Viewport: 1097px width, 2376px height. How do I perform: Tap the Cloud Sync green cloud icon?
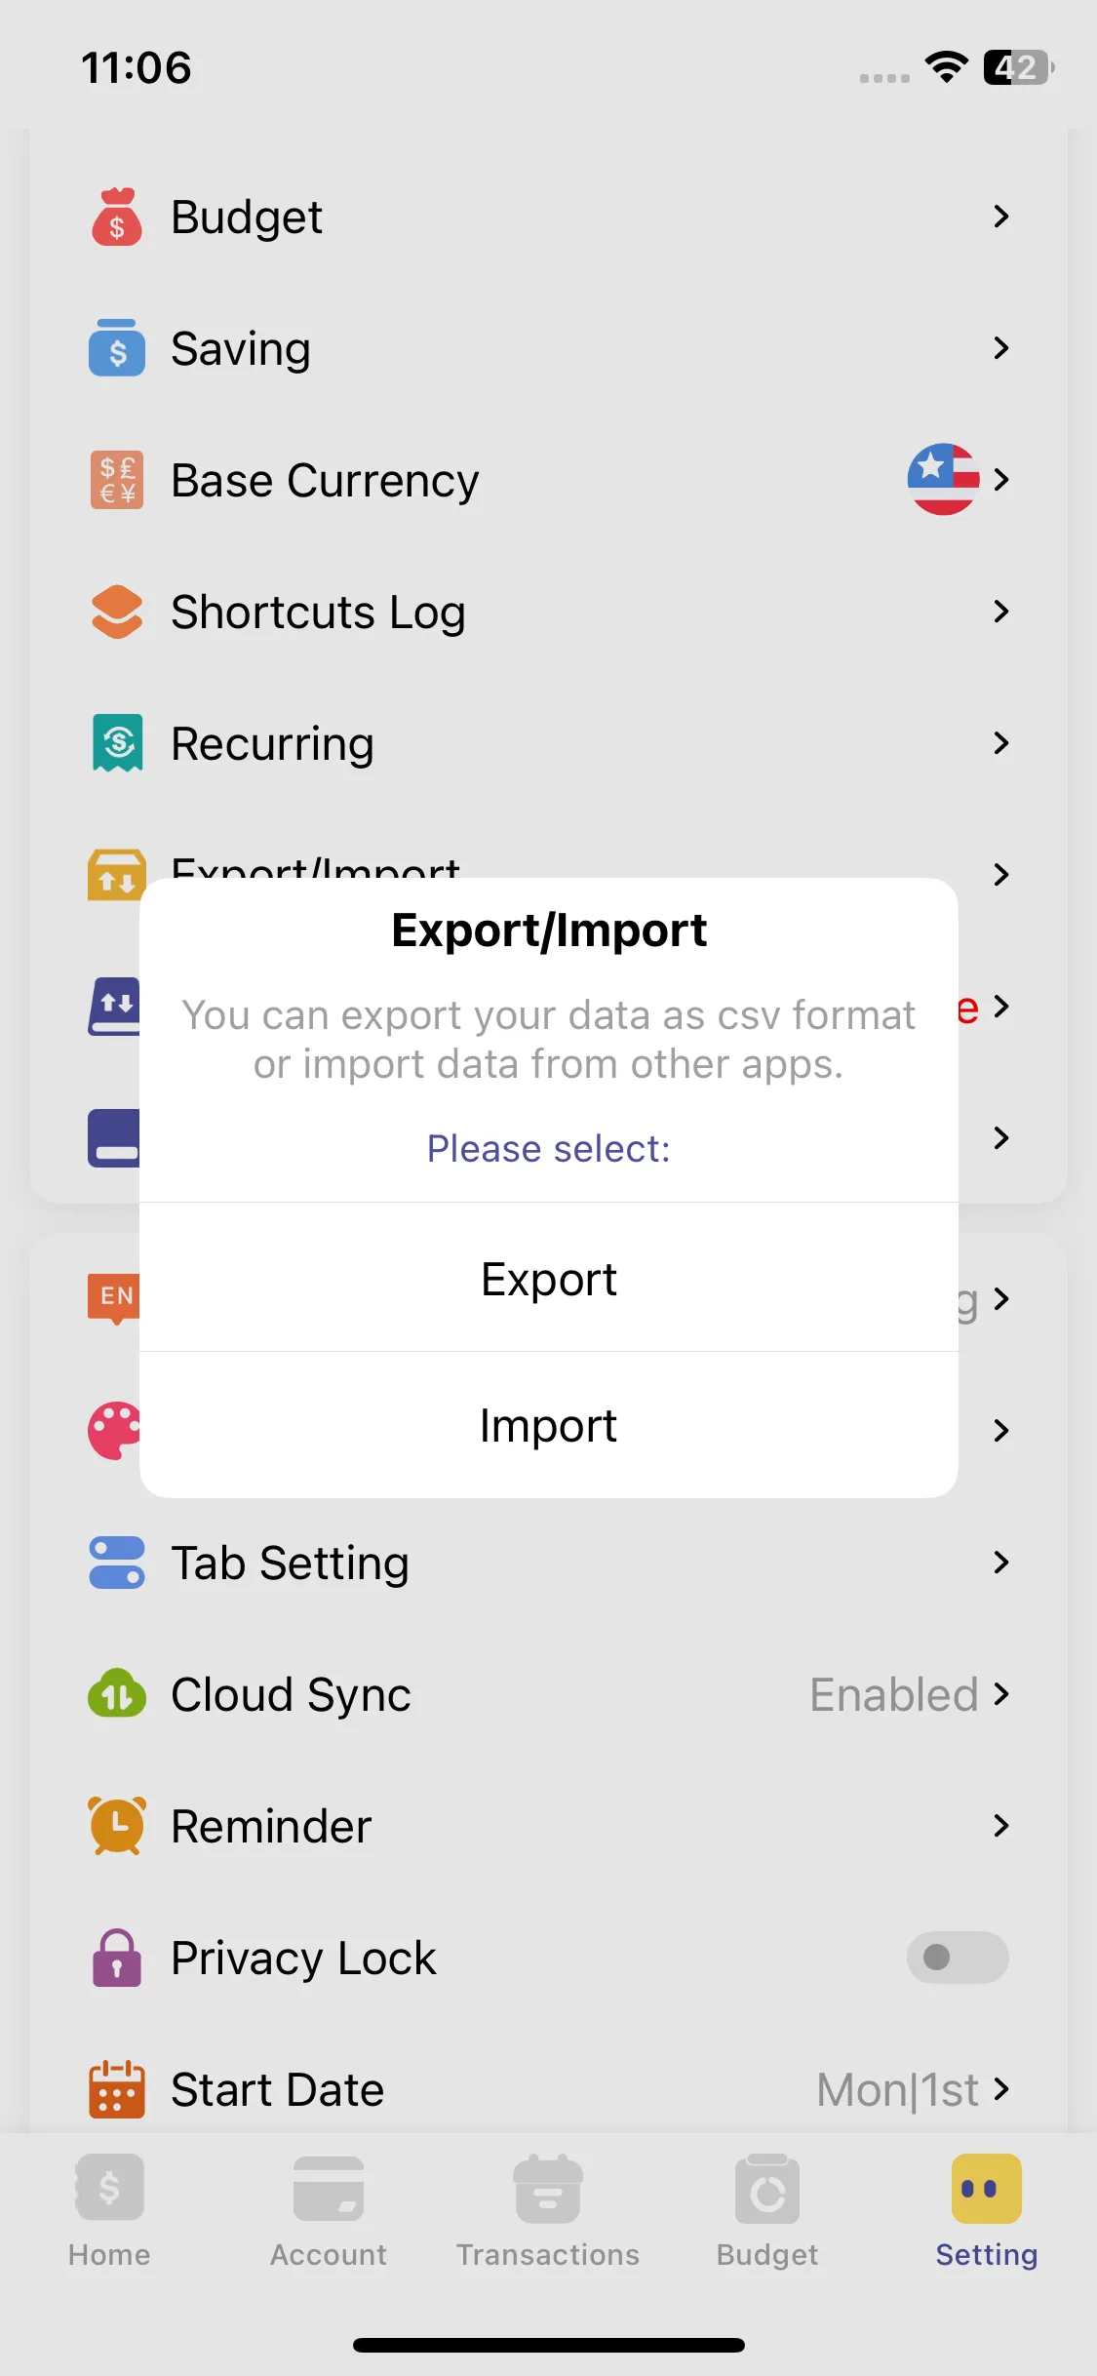click(117, 1694)
